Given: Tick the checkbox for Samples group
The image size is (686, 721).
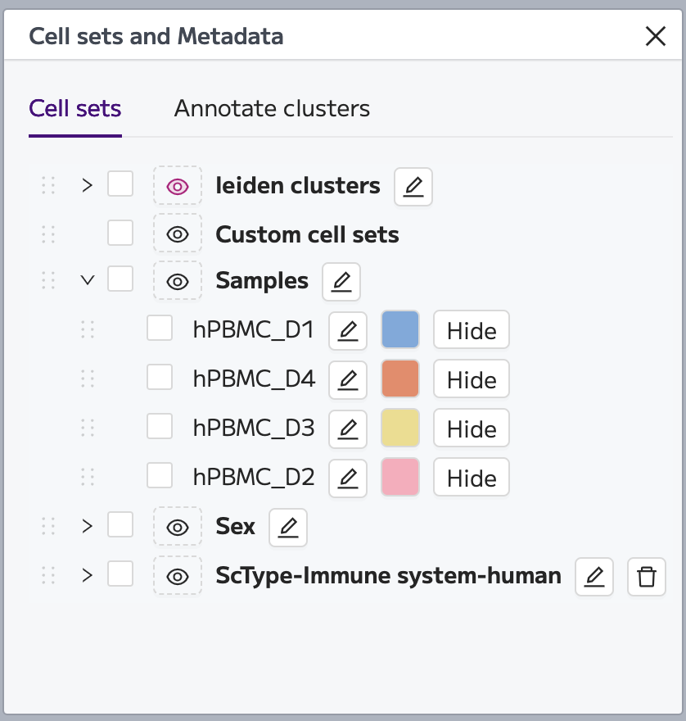Looking at the screenshot, I should pos(120,279).
